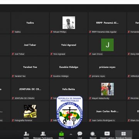Click muted mic icon beside Yarabet Yee
Image resolution: width=139 pixels, height=139 pixels.
click(13, 76)
